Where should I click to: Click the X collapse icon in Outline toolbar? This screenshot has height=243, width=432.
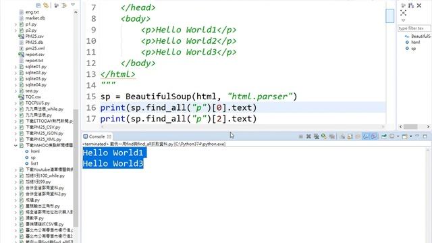pyautogui.click(x=419, y=5)
